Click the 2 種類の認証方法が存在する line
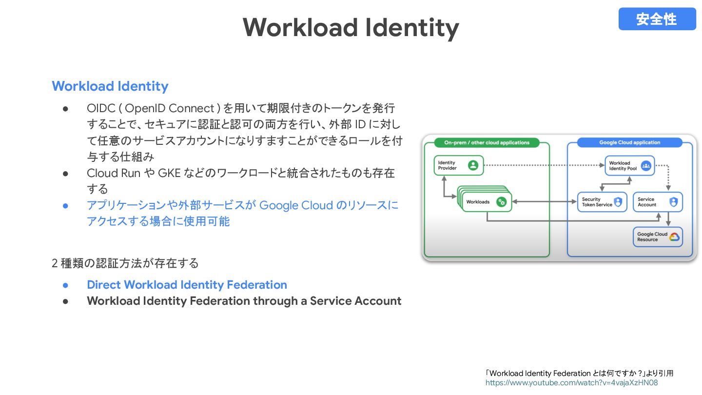 point(125,263)
